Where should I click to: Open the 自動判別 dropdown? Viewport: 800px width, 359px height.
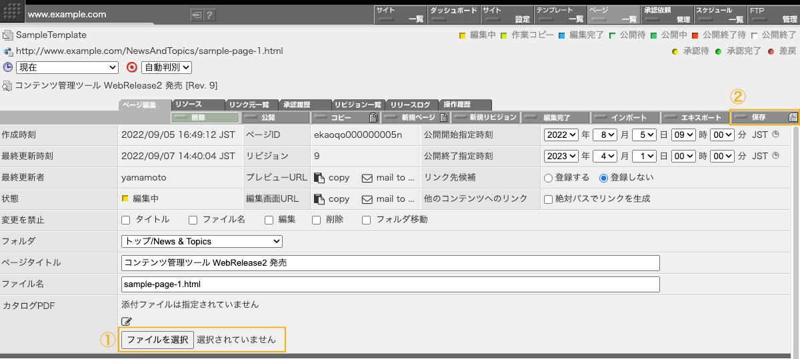click(167, 67)
